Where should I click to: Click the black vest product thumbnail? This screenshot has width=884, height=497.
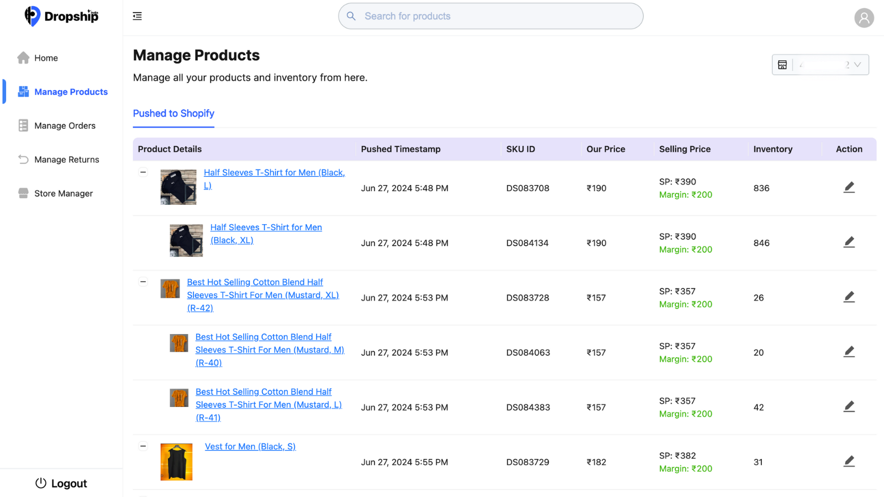176,462
